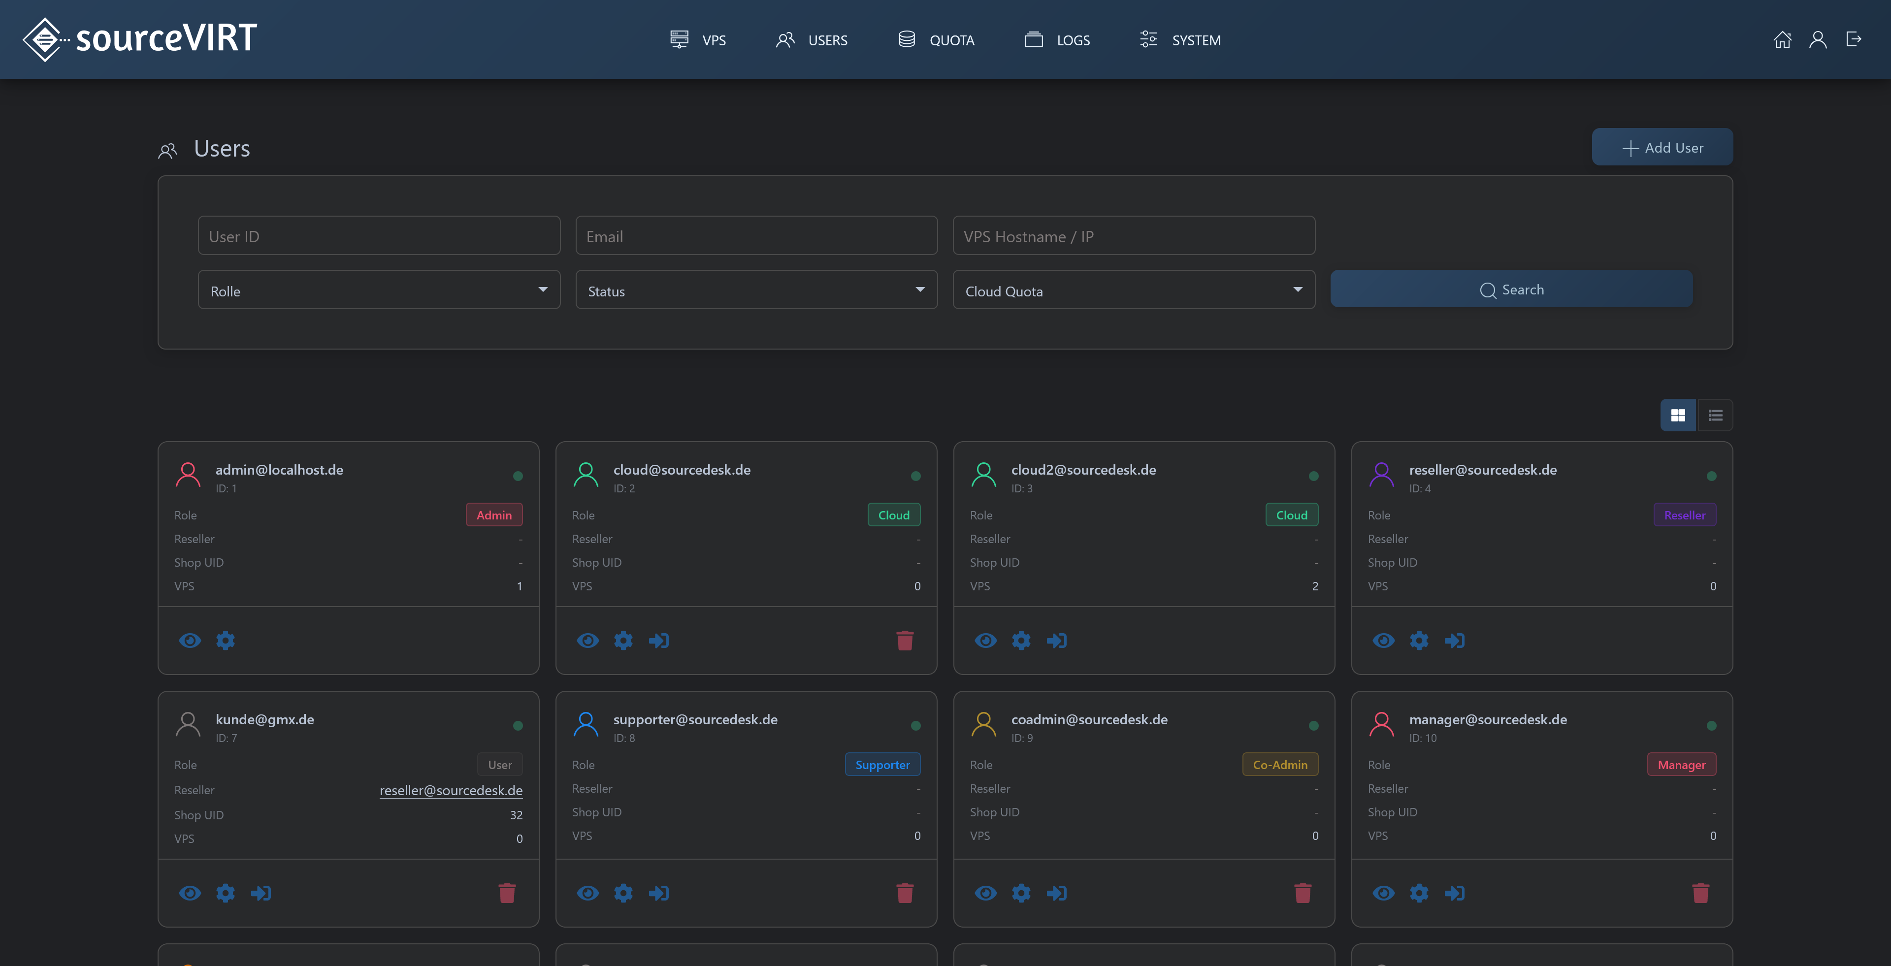This screenshot has width=1891, height=966.
Task: Open settings gear for manager@sourcedesk.de
Action: pos(1419,893)
